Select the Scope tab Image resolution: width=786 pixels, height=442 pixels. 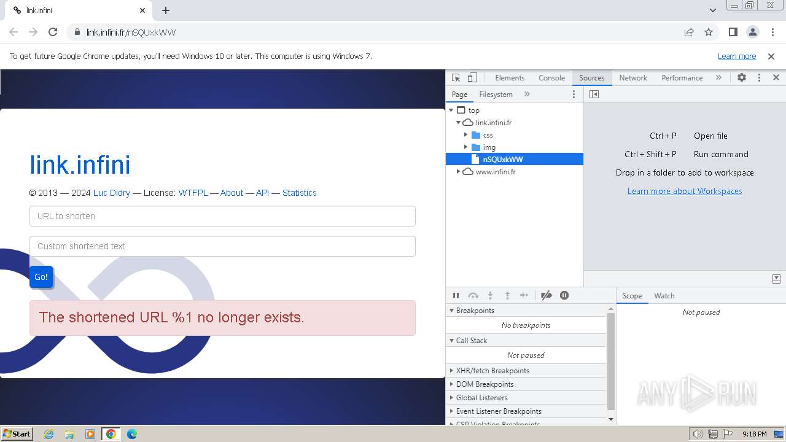coord(632,296)
